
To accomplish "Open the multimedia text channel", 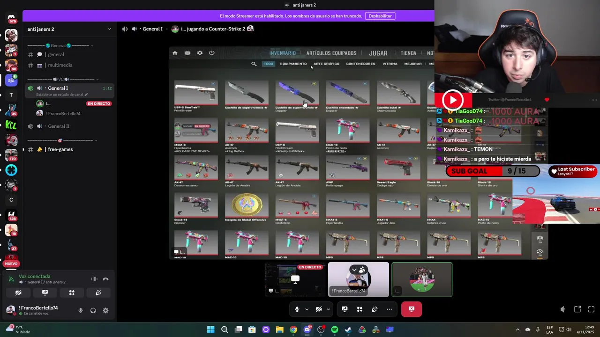I will tap(69, 65).
